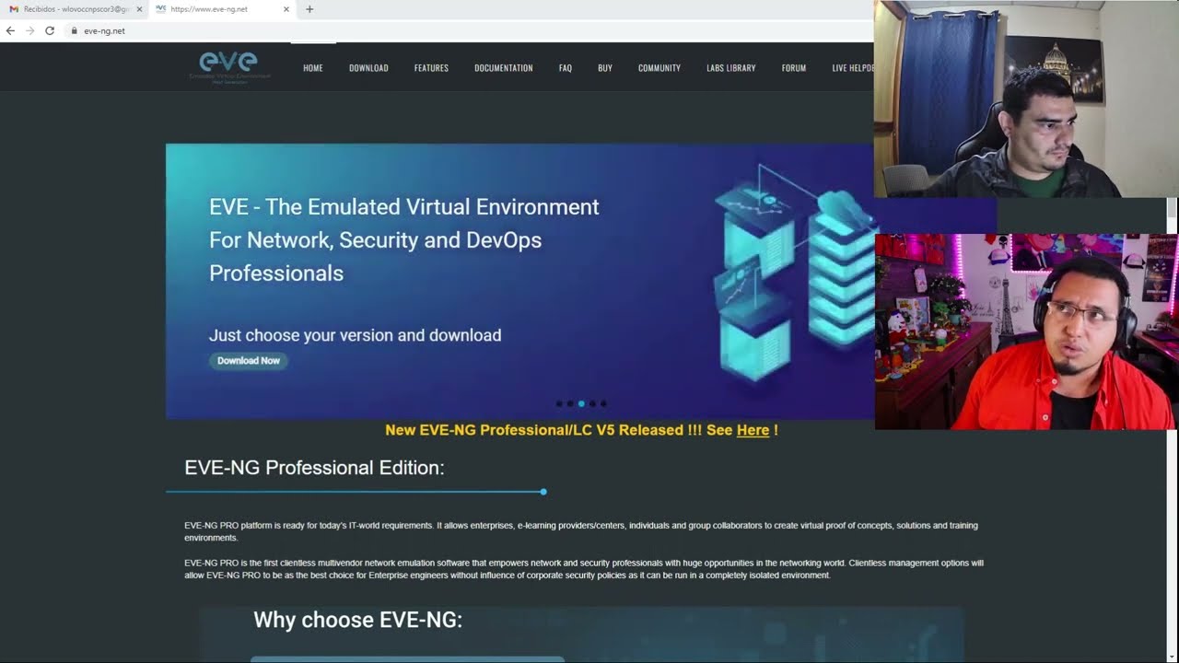Reload the page with refresh icon

tap(50, 30)
